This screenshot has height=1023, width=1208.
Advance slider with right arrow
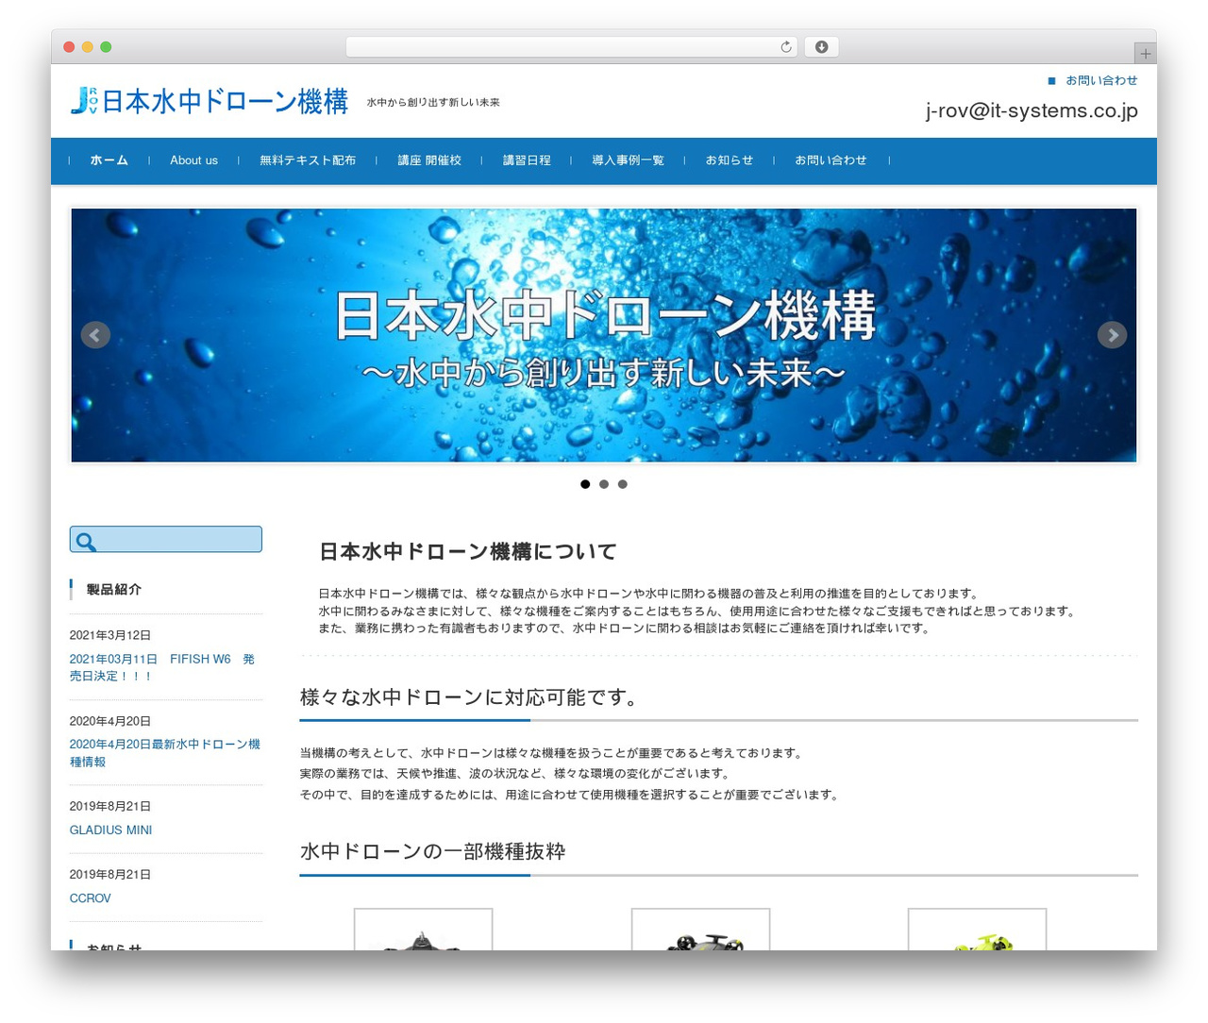tap(1112, 335)
